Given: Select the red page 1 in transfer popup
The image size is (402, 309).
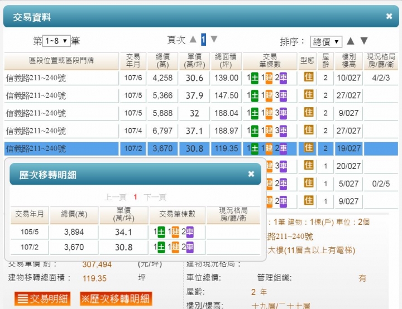Looking at the screenshot, I should [x=135, y=197].
